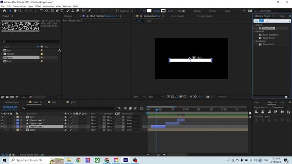Hide Shape Layer 2 visibility eye
Image resolution: width=292 pixels, height=164 pixels.
(2, 123)
